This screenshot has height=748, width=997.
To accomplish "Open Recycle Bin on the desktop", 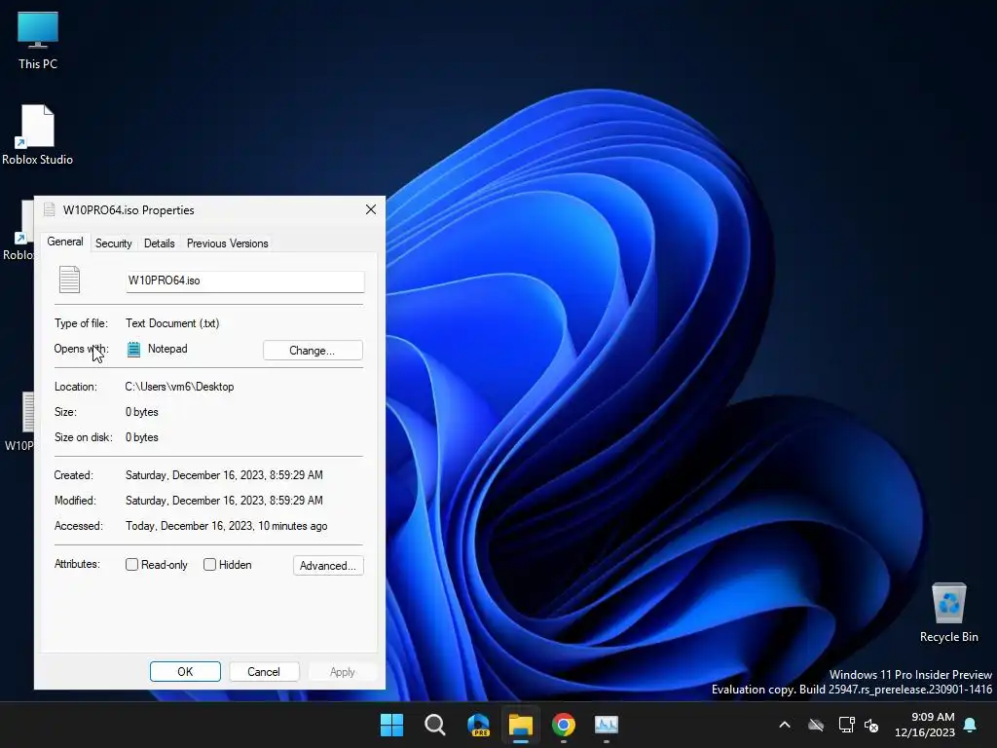I will pyautogui.click(x=948, y=613).
